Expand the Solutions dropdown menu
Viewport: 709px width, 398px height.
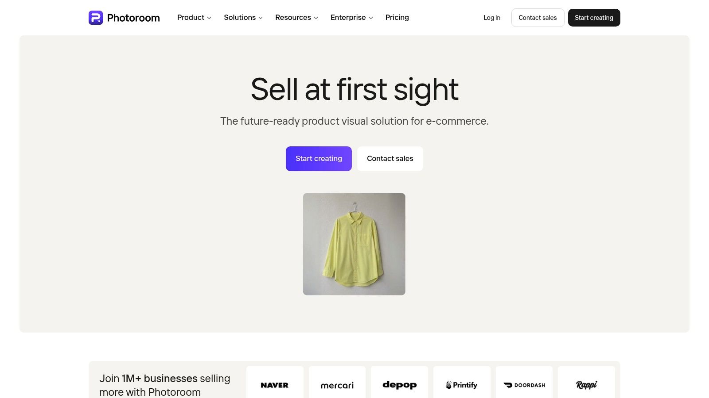(x=243, y=18)
